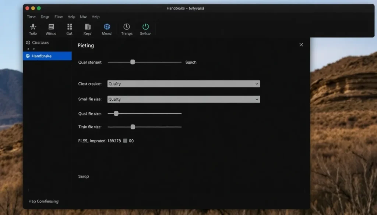
Task: Select the Got grid icon
Action: coord(70,27)
